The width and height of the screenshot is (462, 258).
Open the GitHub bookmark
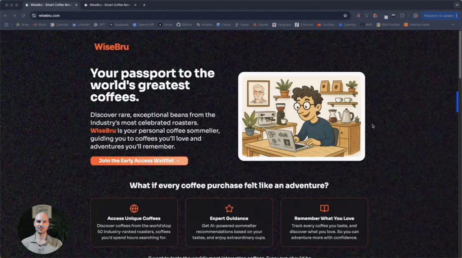(184, 25)
